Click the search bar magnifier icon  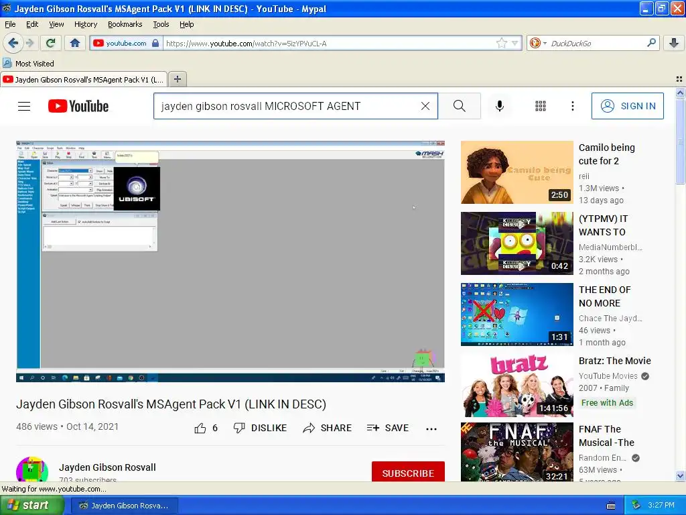click(651, 42)
